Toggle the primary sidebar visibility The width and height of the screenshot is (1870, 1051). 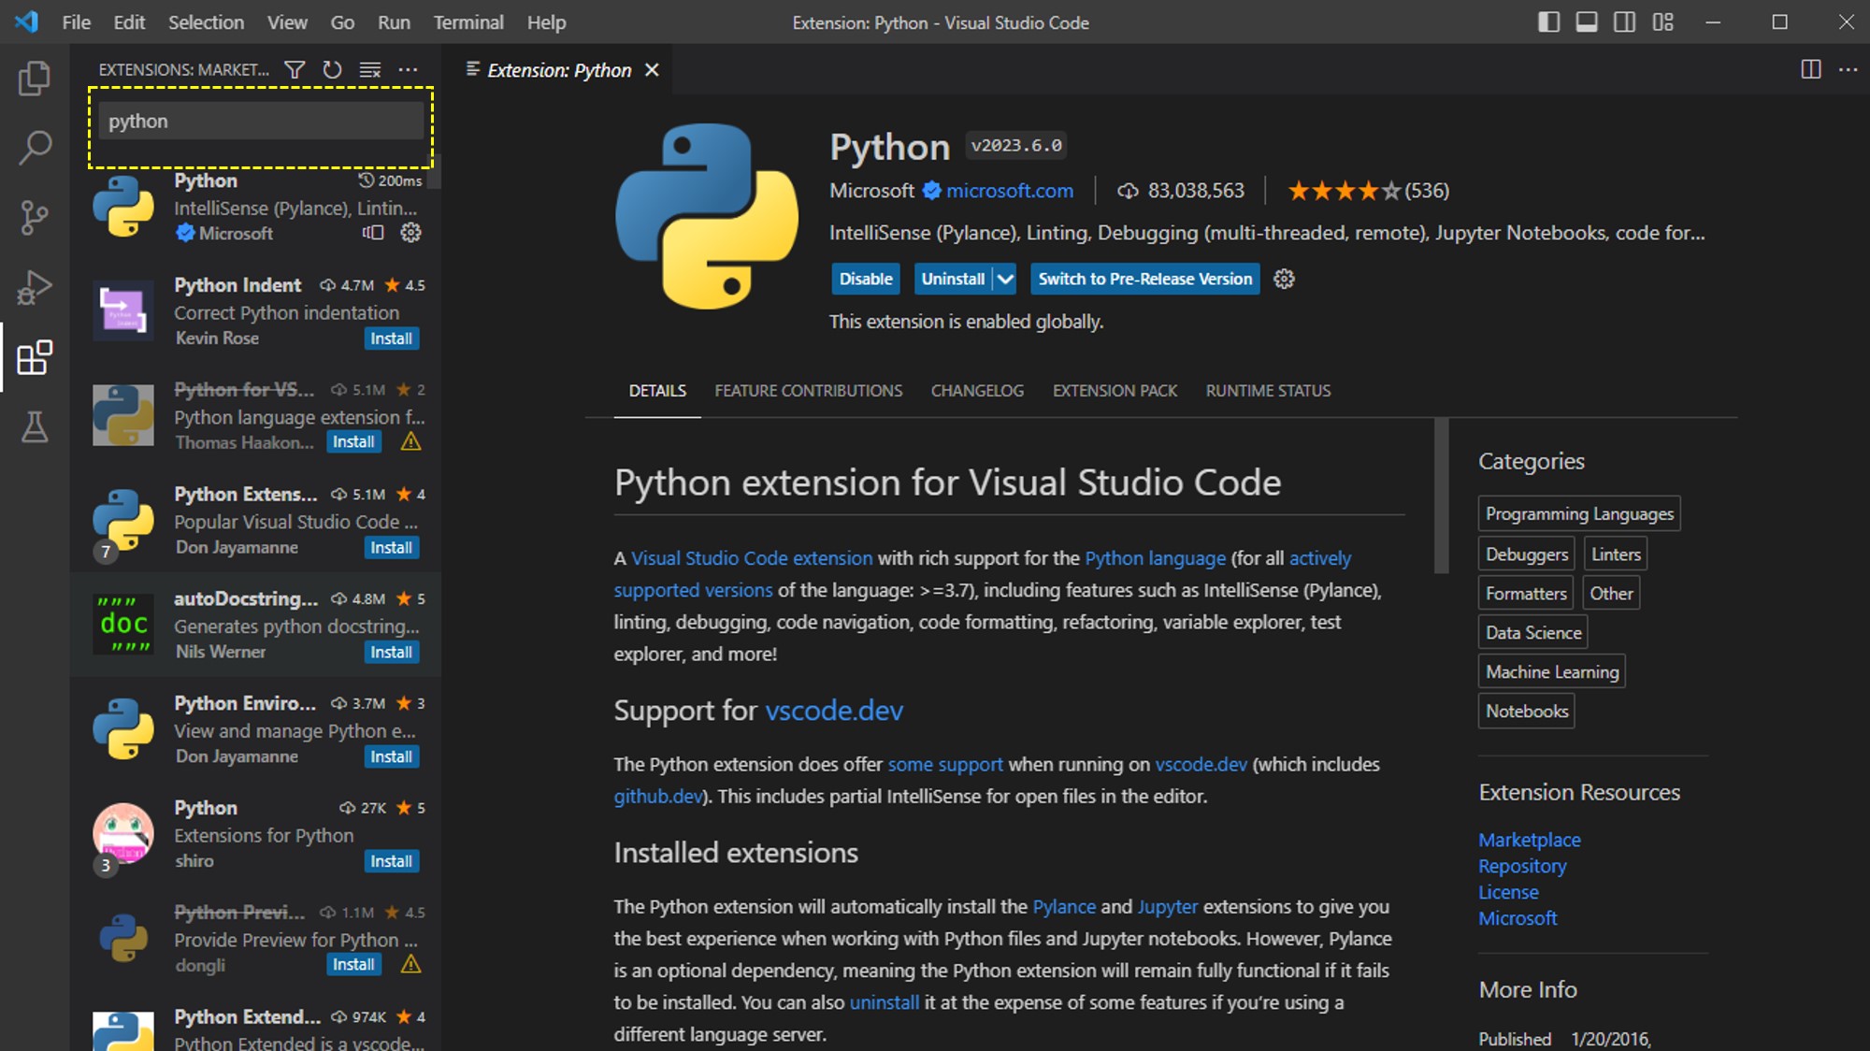(x=1548, y=22)
